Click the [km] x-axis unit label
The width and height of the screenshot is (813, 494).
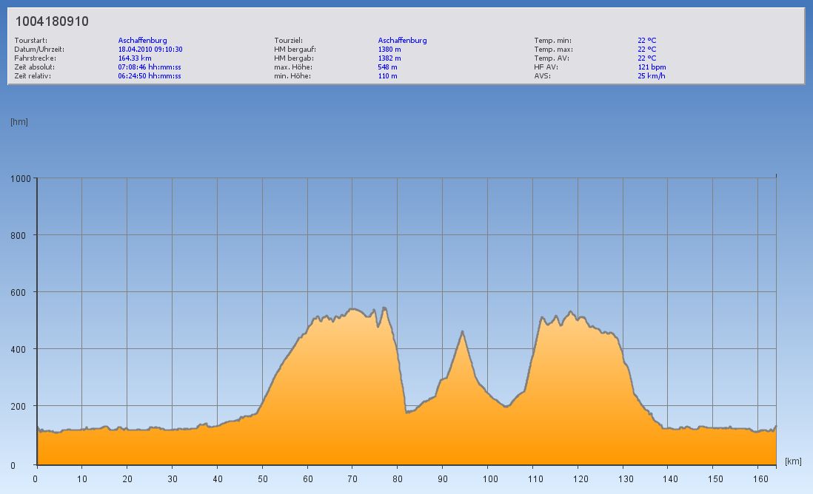point(793,461)
